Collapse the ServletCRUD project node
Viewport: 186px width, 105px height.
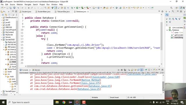[1, 40]
